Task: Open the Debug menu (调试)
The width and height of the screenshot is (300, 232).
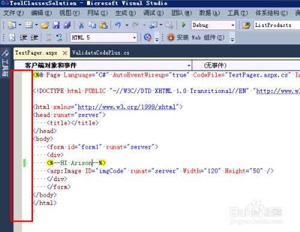Action: (x=154, y=13)
